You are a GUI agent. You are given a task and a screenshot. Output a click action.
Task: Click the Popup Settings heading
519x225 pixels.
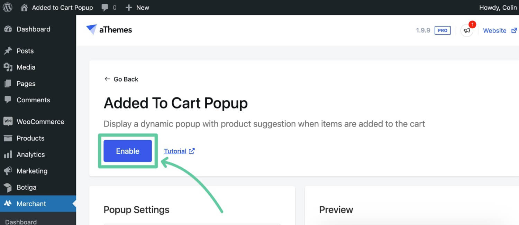tap(136, 209)
